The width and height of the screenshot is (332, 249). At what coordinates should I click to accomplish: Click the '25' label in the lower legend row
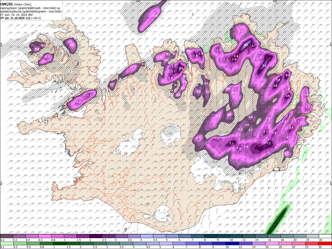pos(307,247)
